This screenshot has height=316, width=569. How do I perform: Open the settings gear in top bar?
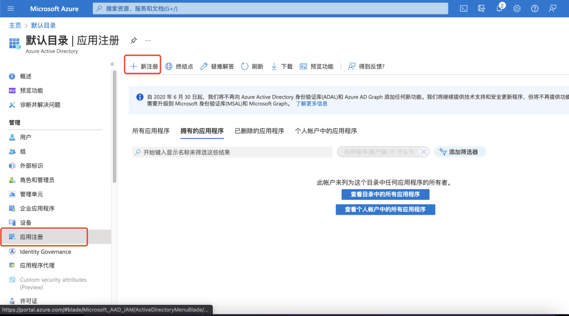click(517, 8)
